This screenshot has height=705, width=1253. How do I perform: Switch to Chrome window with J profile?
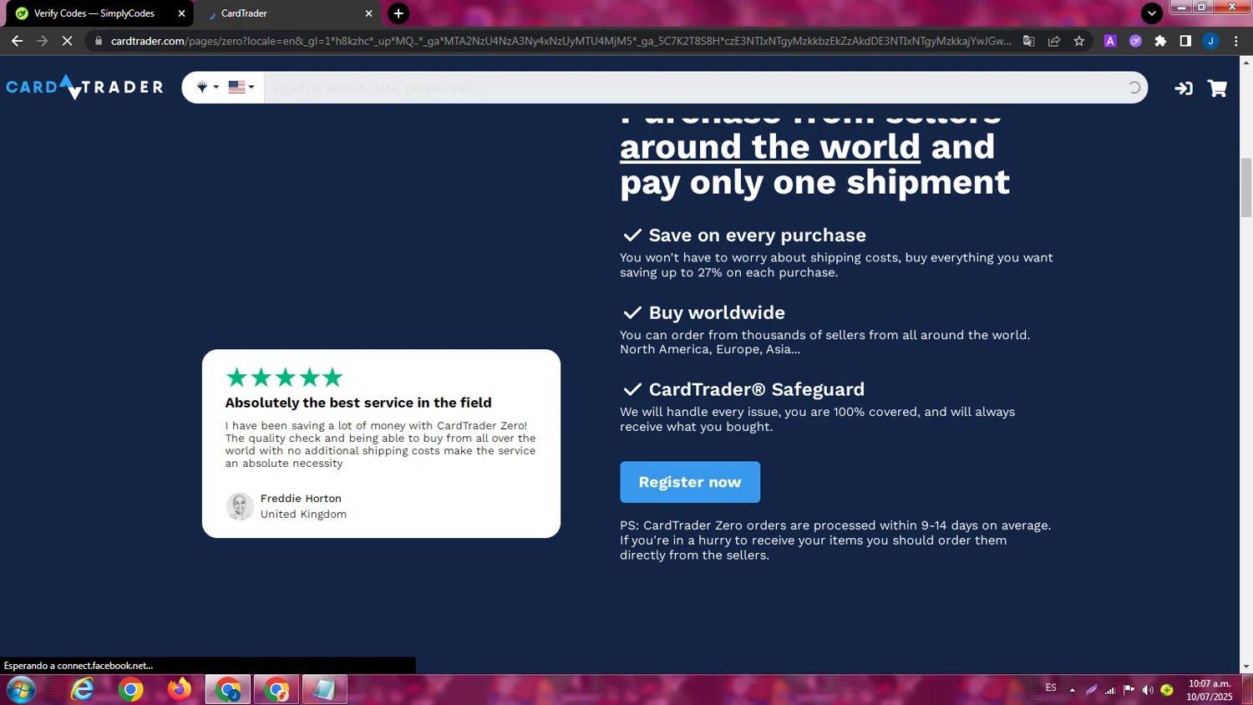pos(228,690)
